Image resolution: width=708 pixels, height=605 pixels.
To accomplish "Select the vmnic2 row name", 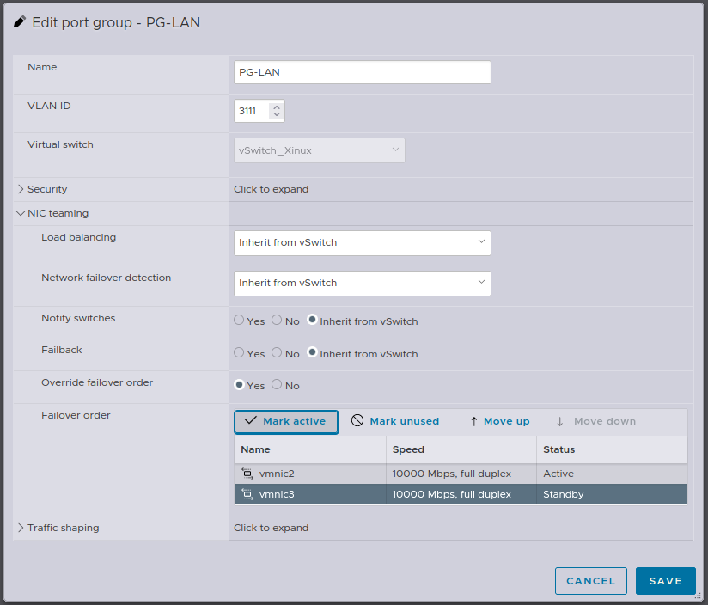I will pos(277,474).
